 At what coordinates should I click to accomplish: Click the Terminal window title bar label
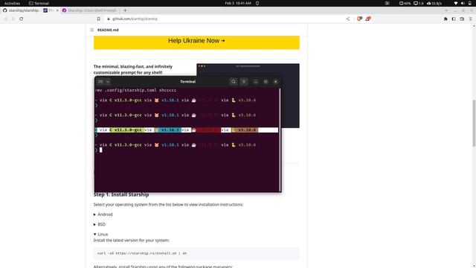[187, 82]
